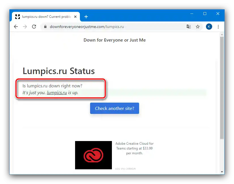234x184 pixels.
Task: View site security padlock info
Action: (45, 27)
